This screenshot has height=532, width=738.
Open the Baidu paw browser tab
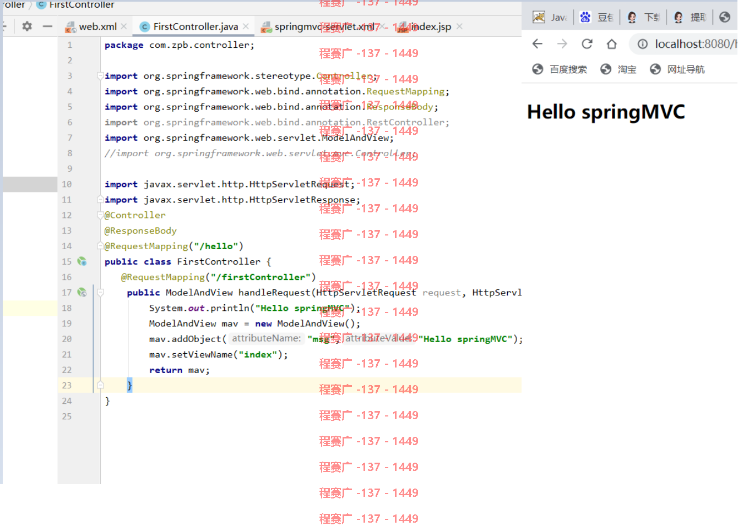pos(596,17)
